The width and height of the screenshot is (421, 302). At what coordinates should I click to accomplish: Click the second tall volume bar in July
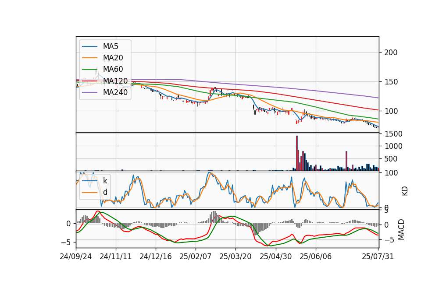(x=346, y=161)
